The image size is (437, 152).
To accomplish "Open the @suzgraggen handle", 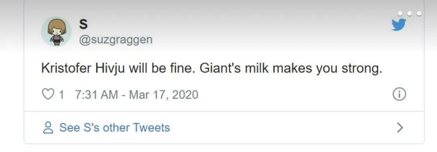I will point(116,40).
